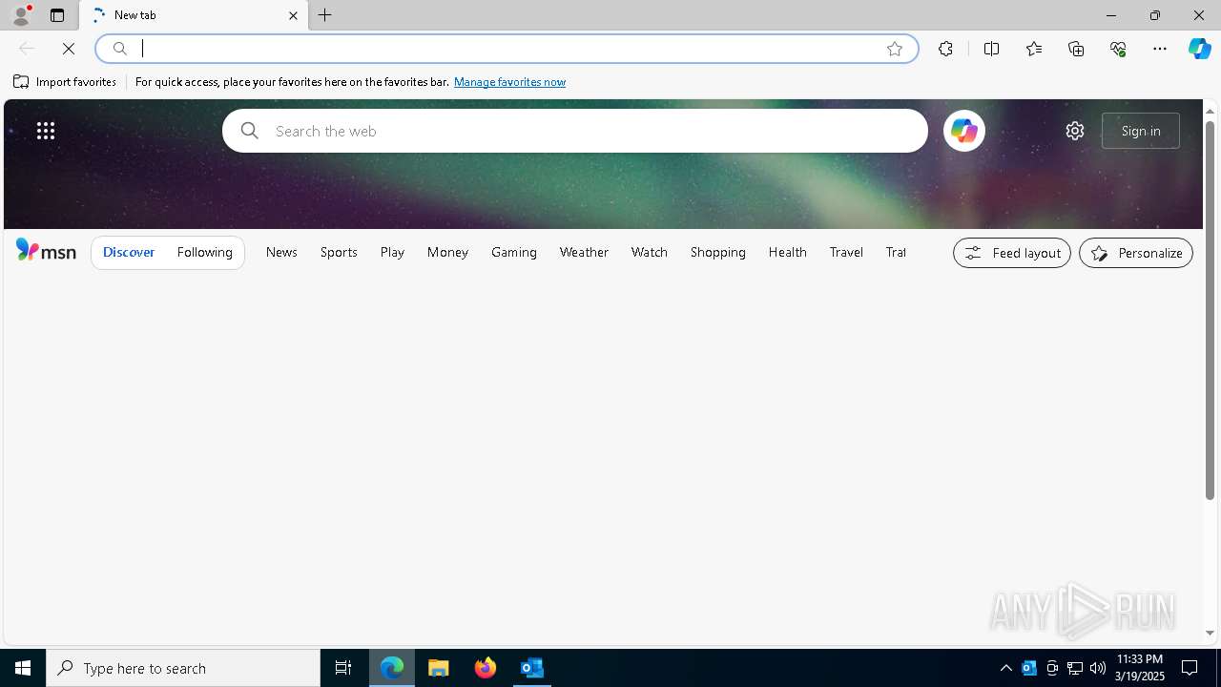The height and width of the screenshot is (687, 1221).
Task: Open Manage favorites now link
Action: (509, 82)
